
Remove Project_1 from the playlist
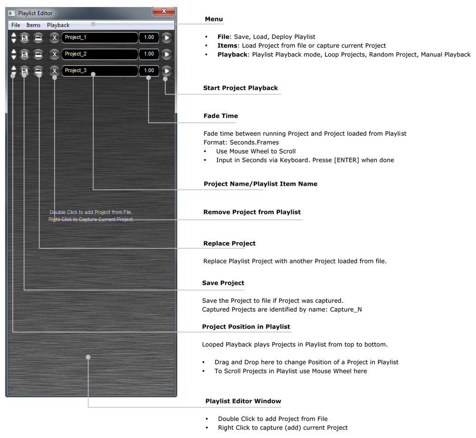pyautogui.click(x=55, y=37)
